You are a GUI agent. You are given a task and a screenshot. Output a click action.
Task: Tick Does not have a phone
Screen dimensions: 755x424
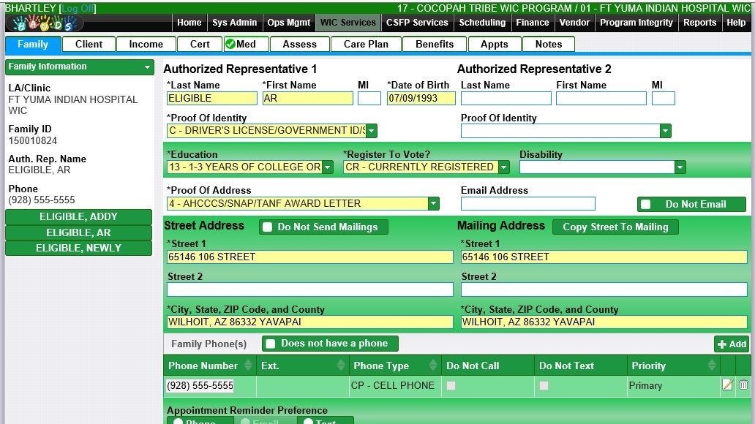[x=271, y=344]
